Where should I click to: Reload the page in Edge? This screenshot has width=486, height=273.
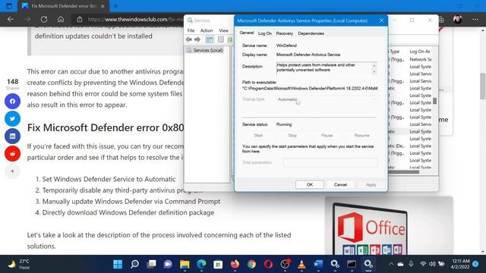44,19
